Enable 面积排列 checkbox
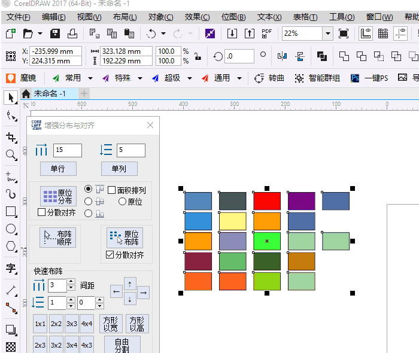 click(112, 190)
